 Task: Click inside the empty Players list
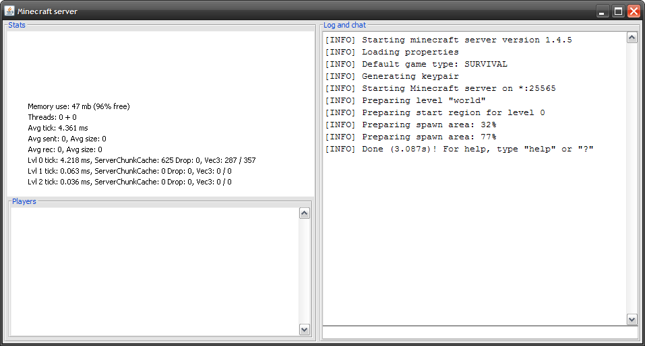coord(154,271)
